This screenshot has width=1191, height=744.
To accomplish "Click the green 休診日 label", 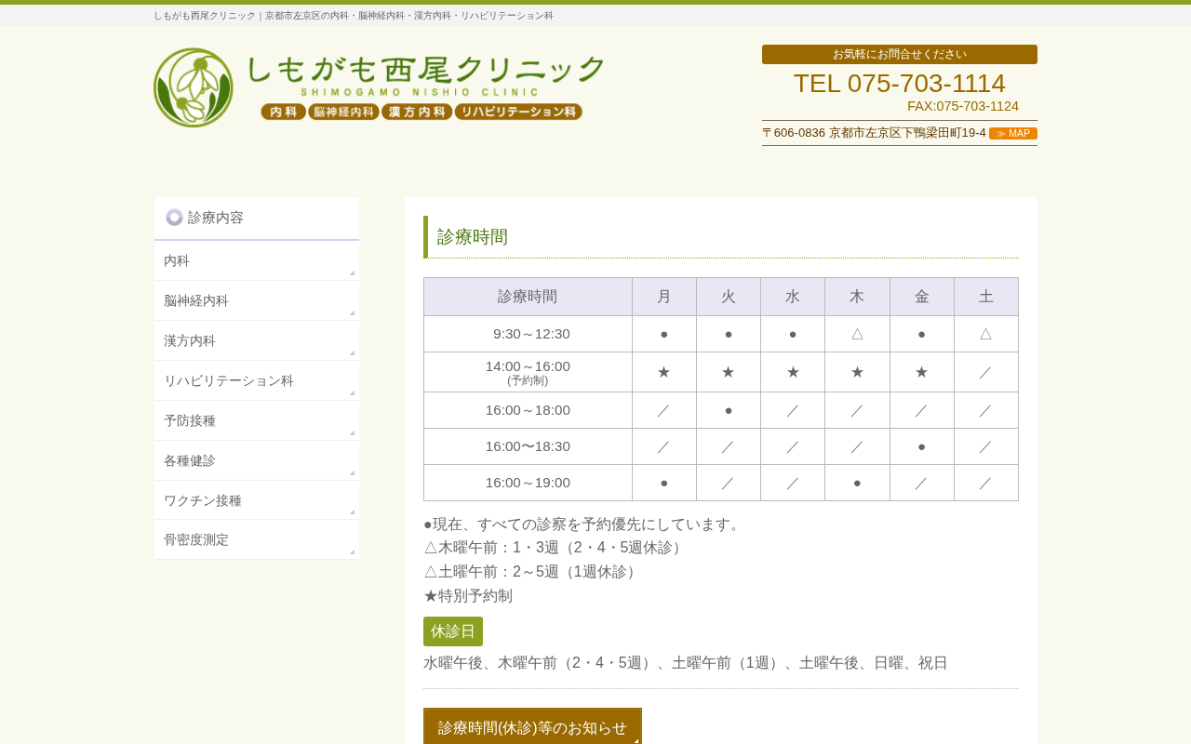I will tap(453, 631).
